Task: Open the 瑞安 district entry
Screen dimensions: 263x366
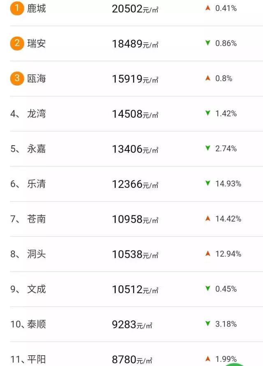Action: point(37,43)
